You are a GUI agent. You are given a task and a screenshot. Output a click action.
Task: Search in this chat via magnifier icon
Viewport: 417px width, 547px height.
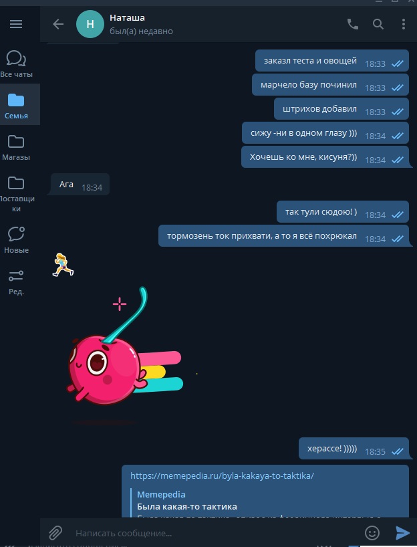[x=378, y=24]
